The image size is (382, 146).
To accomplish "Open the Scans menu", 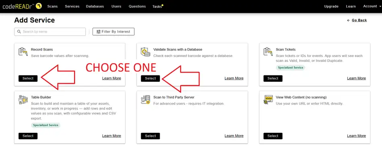I will [52, 6].
